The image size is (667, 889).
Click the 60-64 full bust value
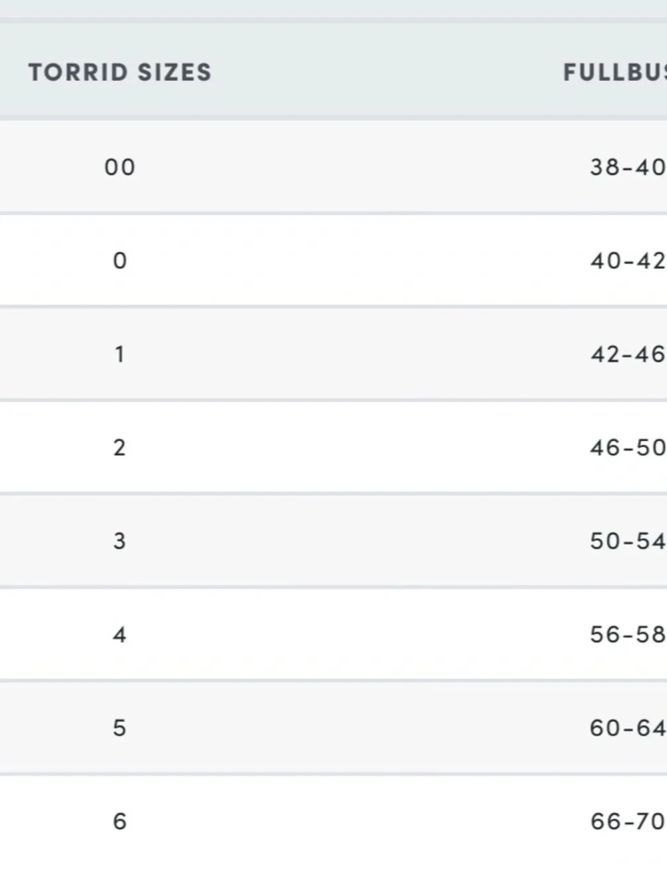coord(628,728)
